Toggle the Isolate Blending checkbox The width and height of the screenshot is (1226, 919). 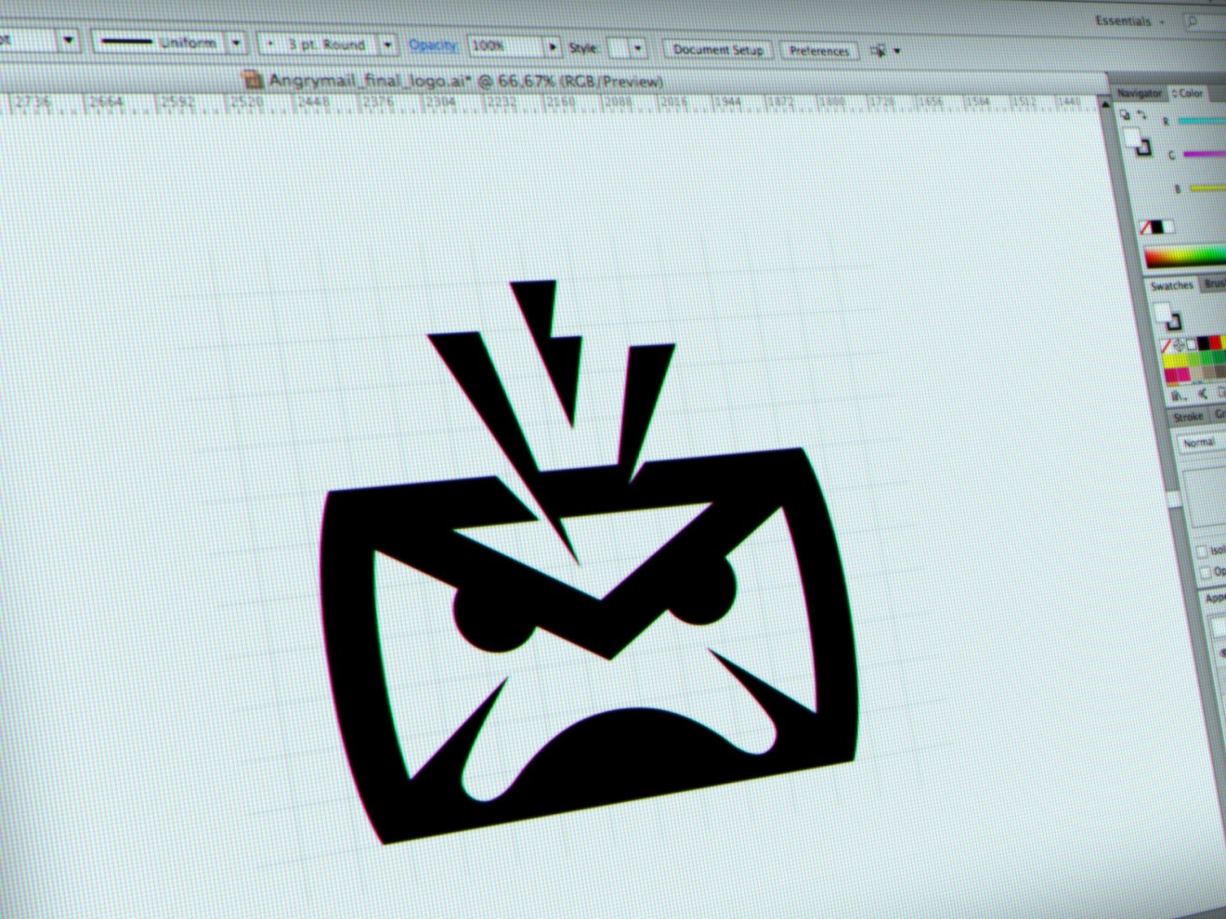click(1202, 551)
